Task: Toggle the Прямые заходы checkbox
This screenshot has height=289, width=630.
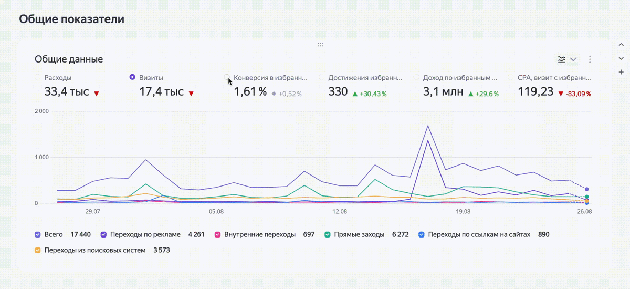Action: tap(328, 234)
